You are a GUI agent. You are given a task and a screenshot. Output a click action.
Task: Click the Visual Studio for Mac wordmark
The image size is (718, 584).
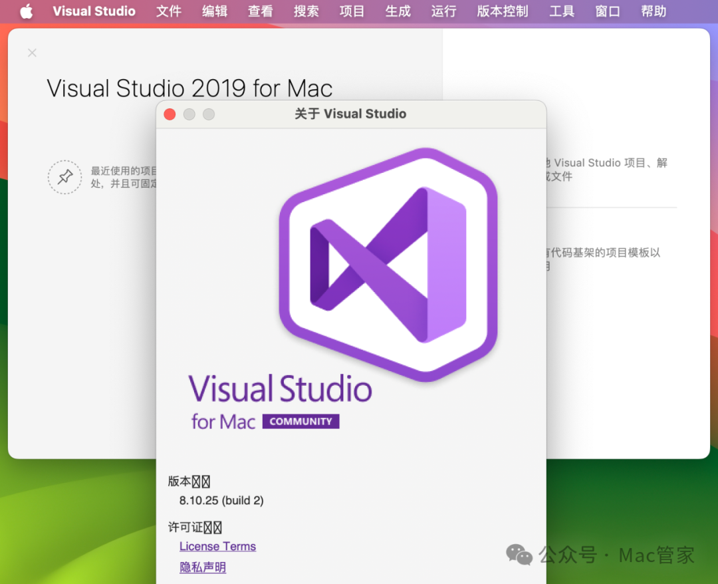click(x=280, y=402)
